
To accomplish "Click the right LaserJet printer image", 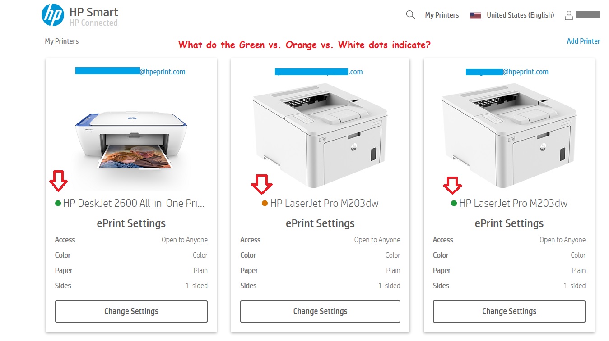I will click(x=509, y=135).
